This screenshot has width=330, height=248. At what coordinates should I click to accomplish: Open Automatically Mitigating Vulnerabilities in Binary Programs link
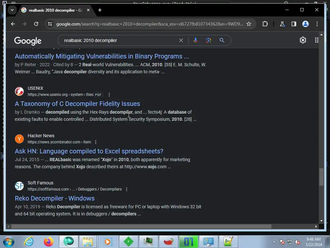[x=102, y=56]
